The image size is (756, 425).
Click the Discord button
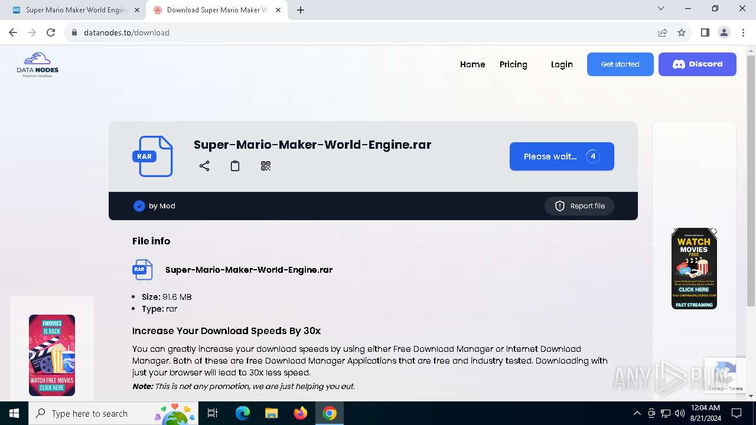[698, 64]
